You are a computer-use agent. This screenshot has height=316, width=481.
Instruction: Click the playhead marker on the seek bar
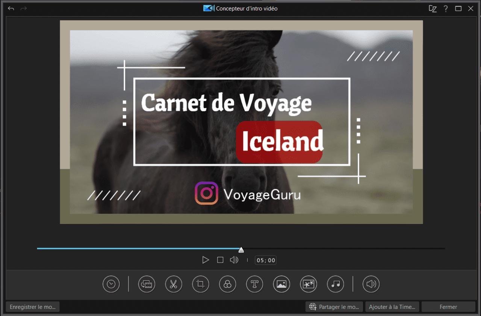(241, 250)
